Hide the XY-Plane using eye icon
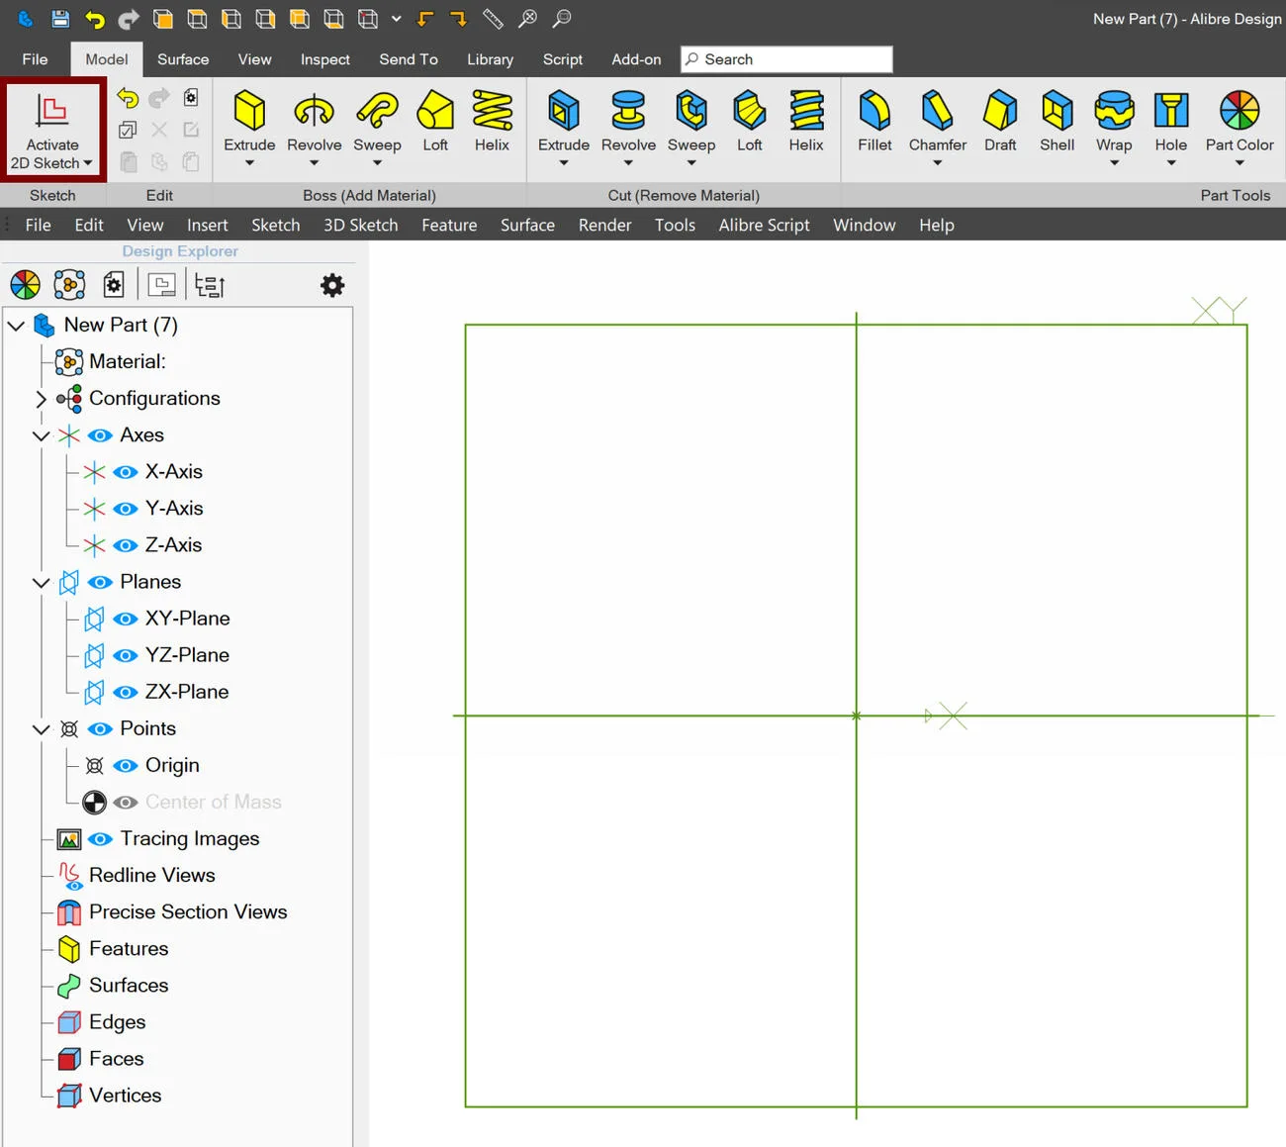 click(x=126, y=619)
